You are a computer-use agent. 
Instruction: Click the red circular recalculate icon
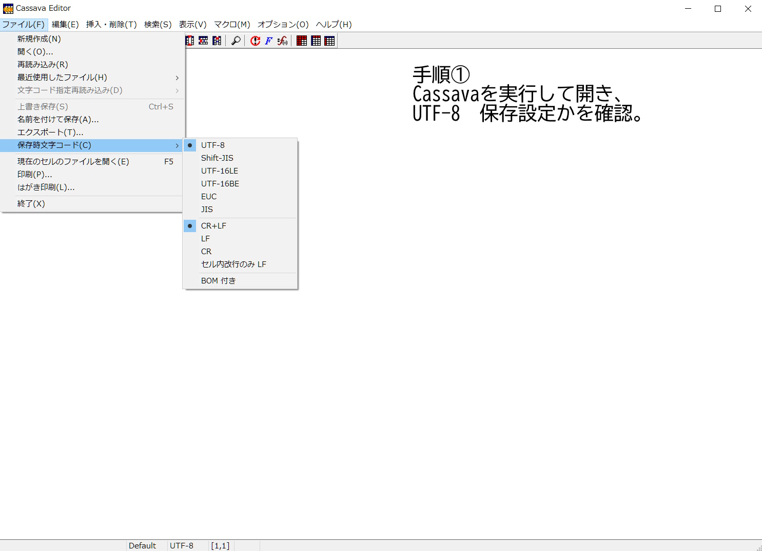[x=256, y=41]
